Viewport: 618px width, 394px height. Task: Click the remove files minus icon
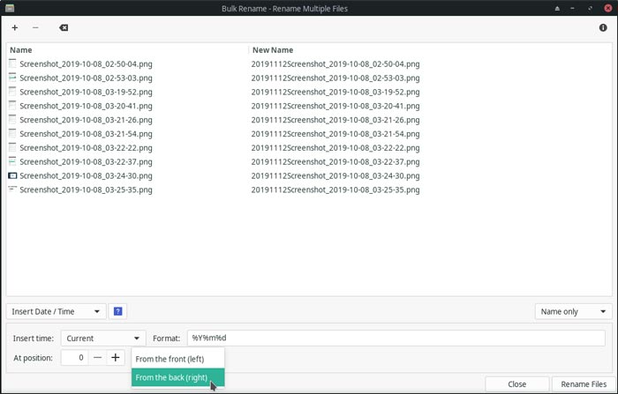point(35,27)
